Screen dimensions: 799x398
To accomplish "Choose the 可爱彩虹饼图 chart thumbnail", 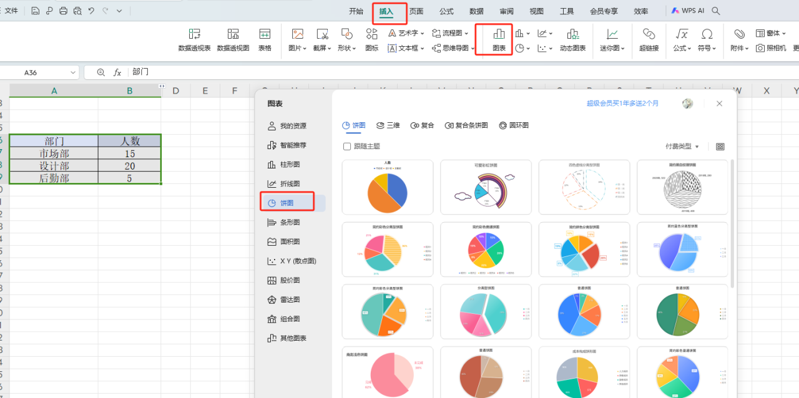I will 486,187.
